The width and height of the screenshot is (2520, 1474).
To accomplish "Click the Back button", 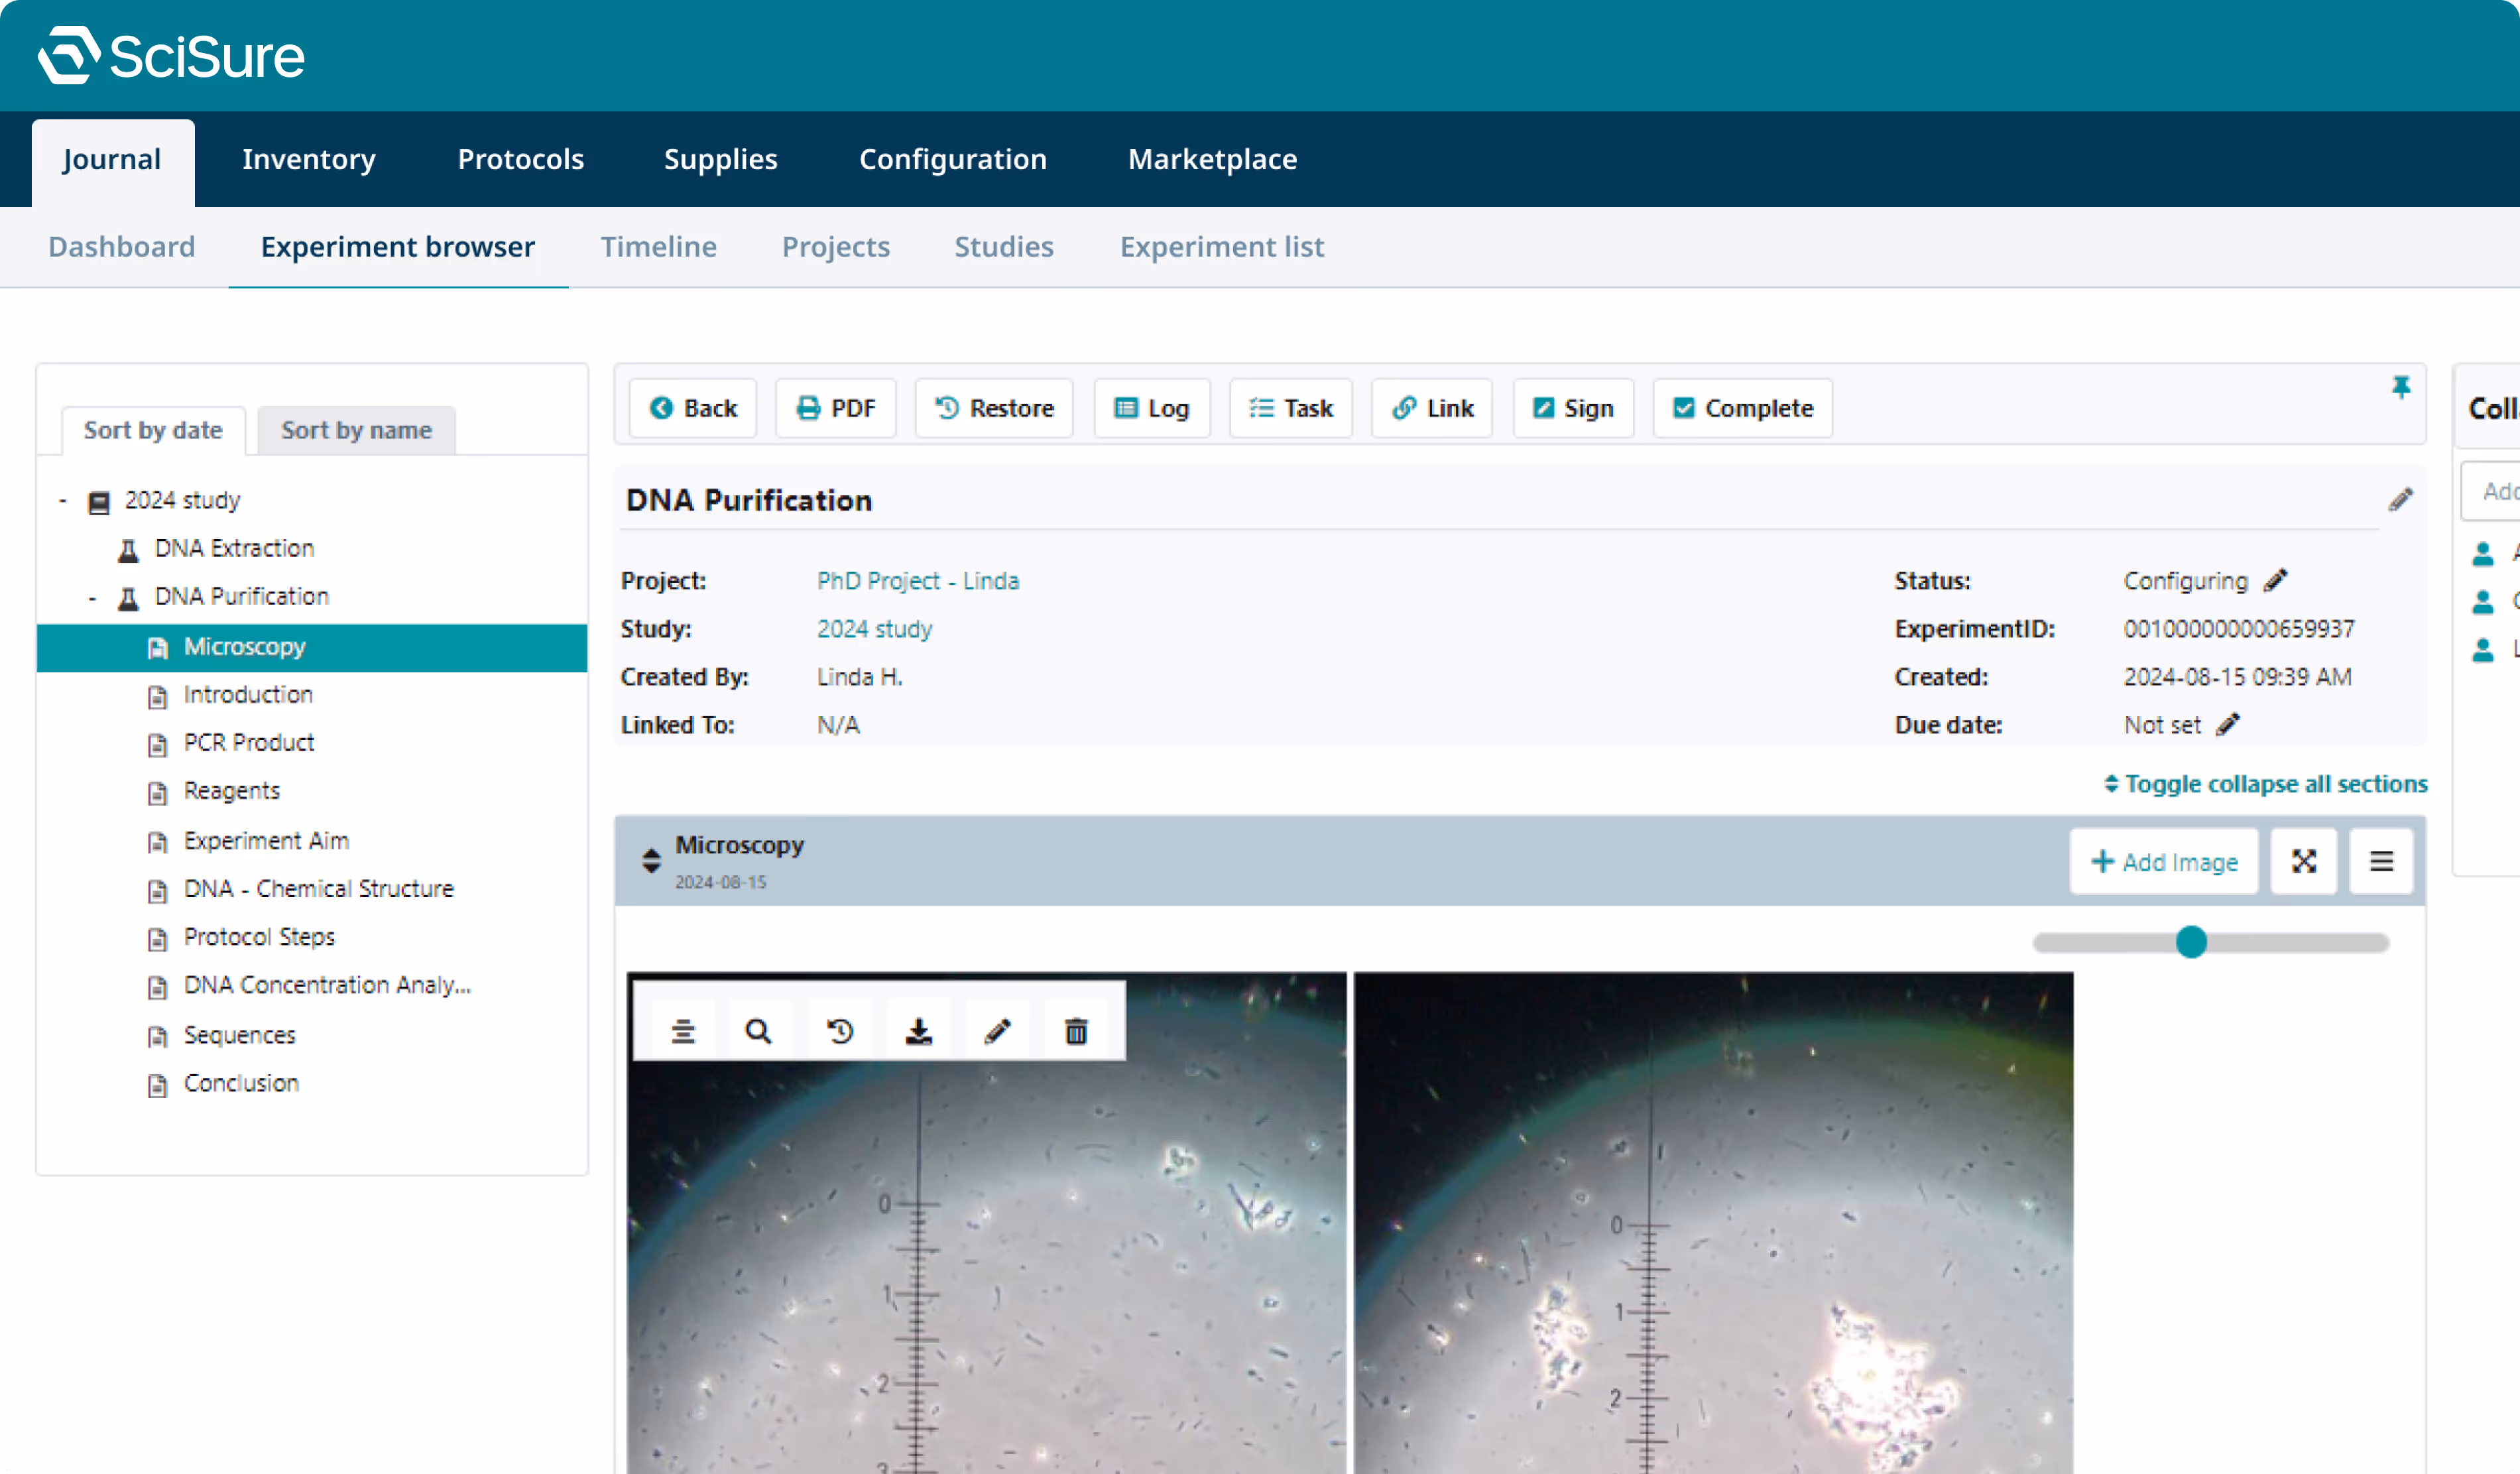I will (693, 408).
